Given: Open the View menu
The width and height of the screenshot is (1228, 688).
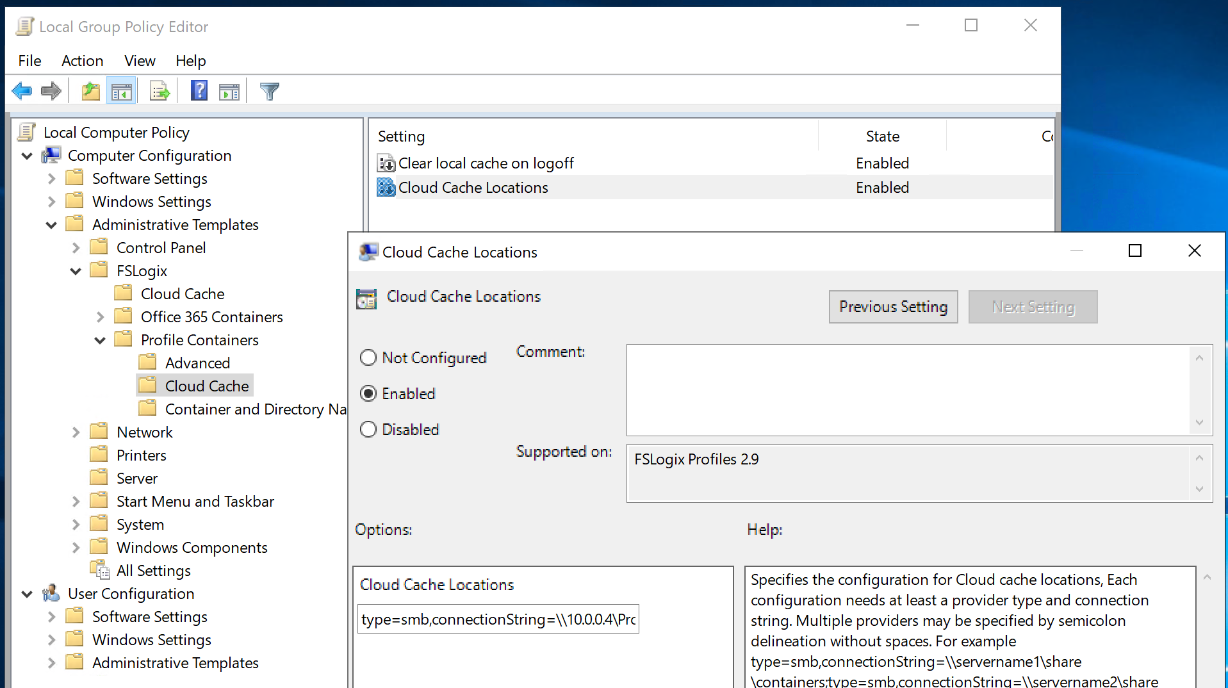Looking at the screenshot, I should click(139, 61).
